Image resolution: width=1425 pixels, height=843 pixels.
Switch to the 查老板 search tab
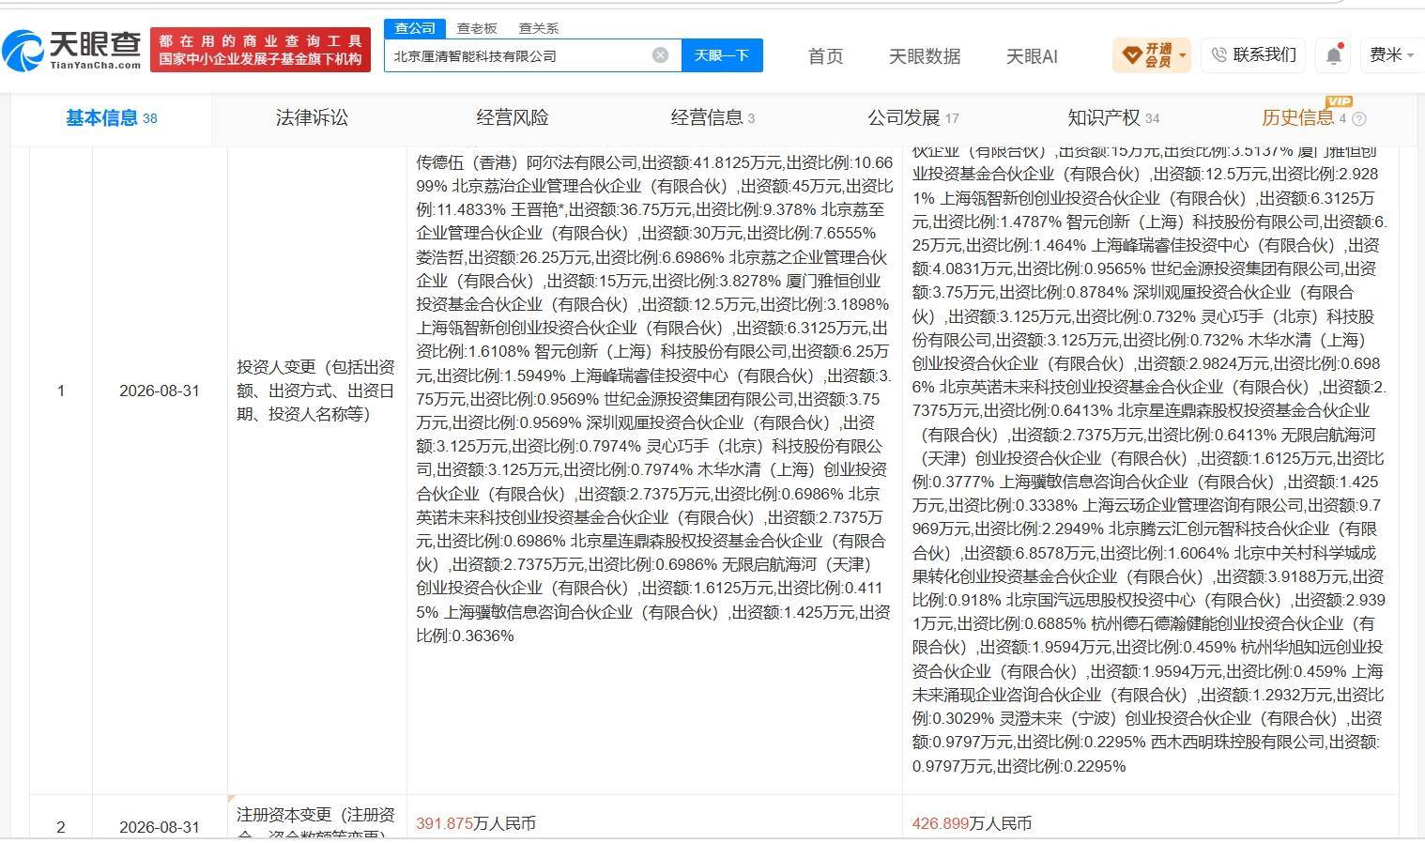click(x=477, y=28)
